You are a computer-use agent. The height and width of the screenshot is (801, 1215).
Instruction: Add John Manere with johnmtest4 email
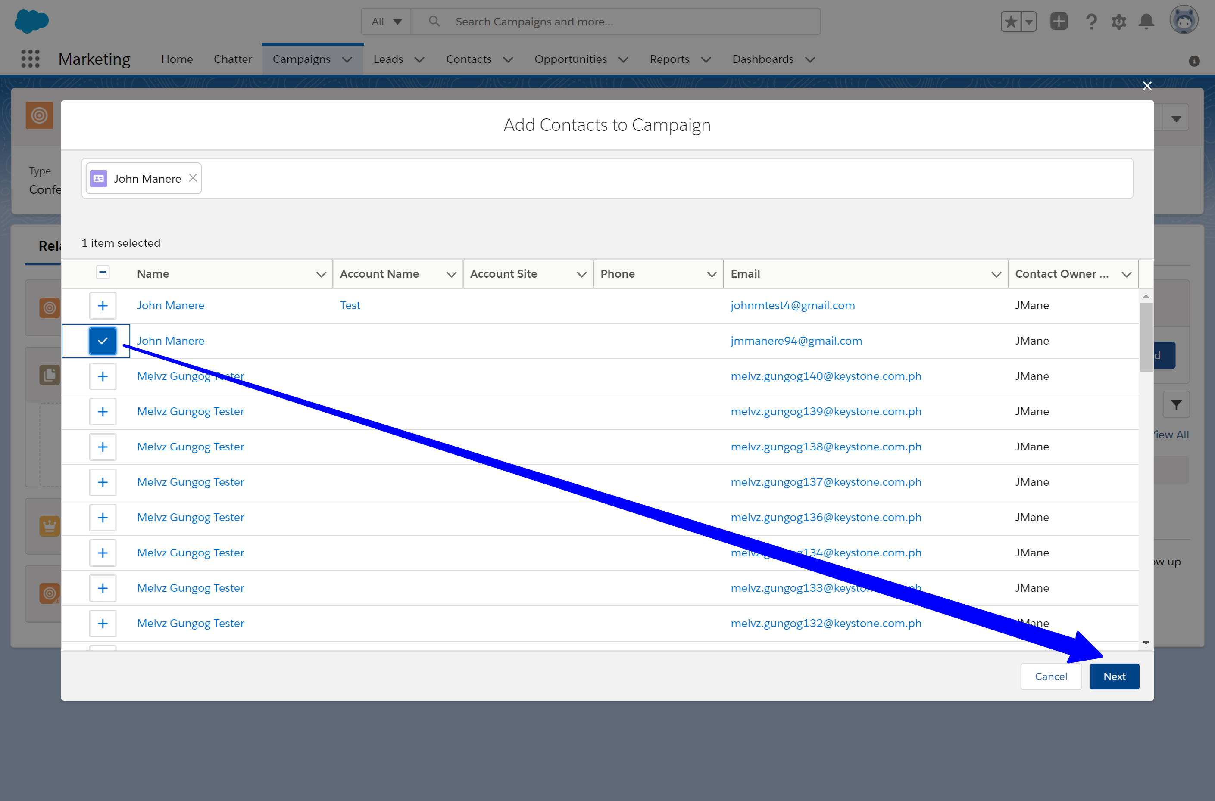pyautogui.click(x=103, y=305)
